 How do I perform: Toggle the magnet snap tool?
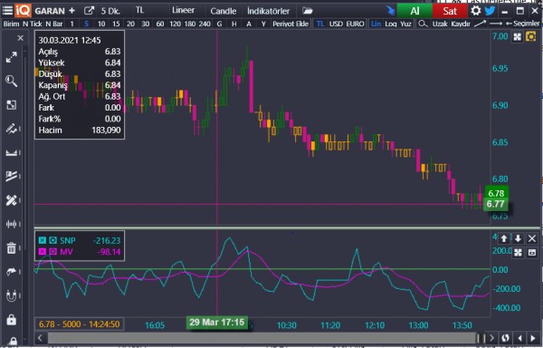coord(11,295)
